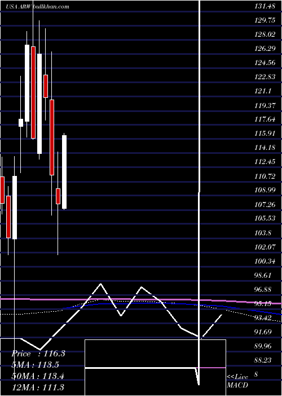Click the small red candle near 108
The width and height of the screenshot is (282, 396).
click(58, 196)
